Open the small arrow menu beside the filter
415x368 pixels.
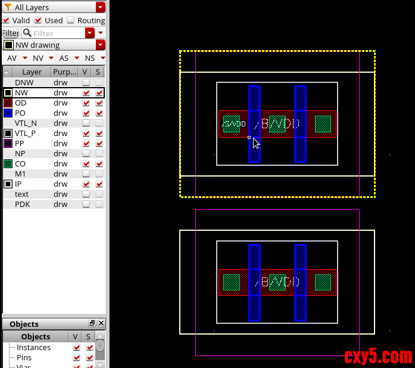[x=101, y=33]
